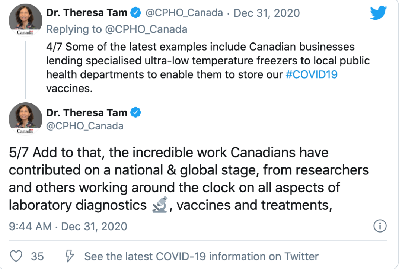Follow the #COVID19 hashtag link
The image size is (402, 269).
click(x=312, y=74)
